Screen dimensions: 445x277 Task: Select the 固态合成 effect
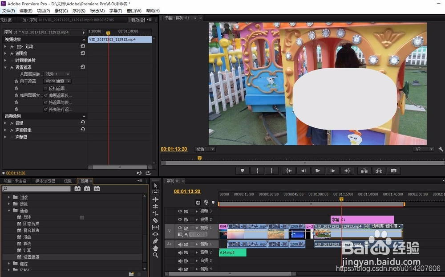(31, 224)
